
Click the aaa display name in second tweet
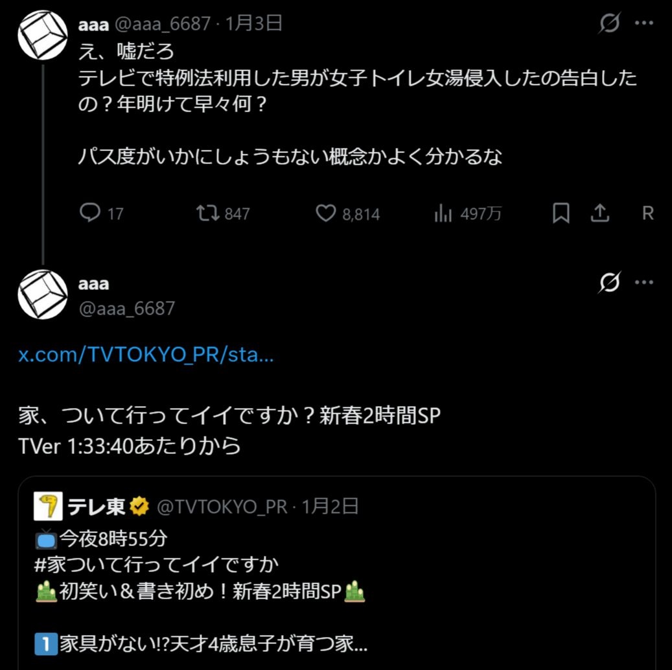click(x=93, y=283)
